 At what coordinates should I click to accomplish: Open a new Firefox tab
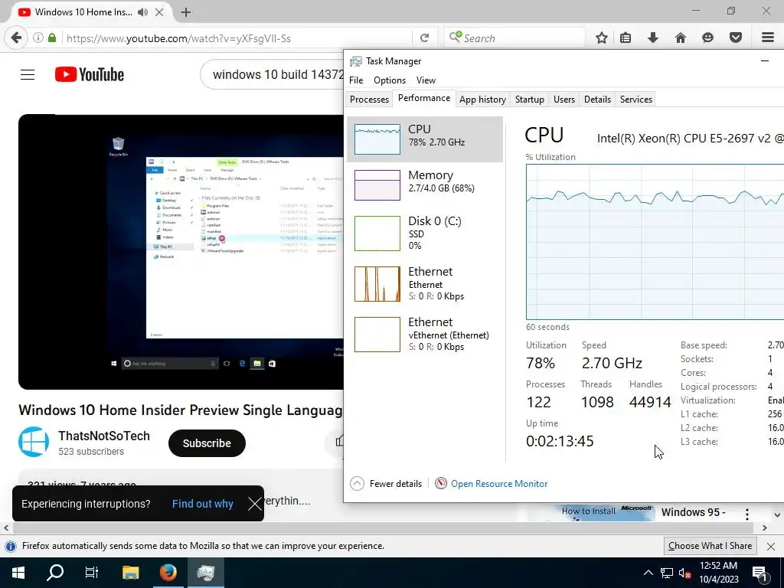coord(185,12)
